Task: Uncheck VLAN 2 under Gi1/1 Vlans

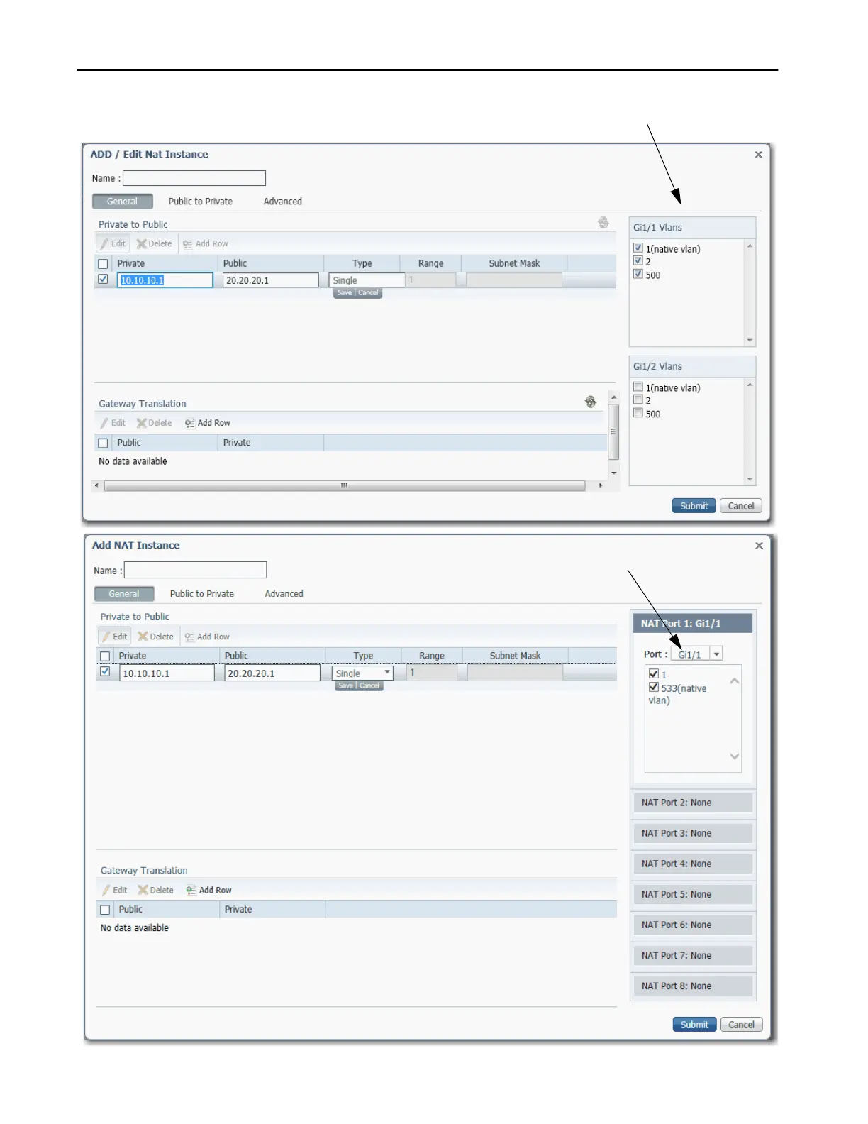Action: pos(638,260)
